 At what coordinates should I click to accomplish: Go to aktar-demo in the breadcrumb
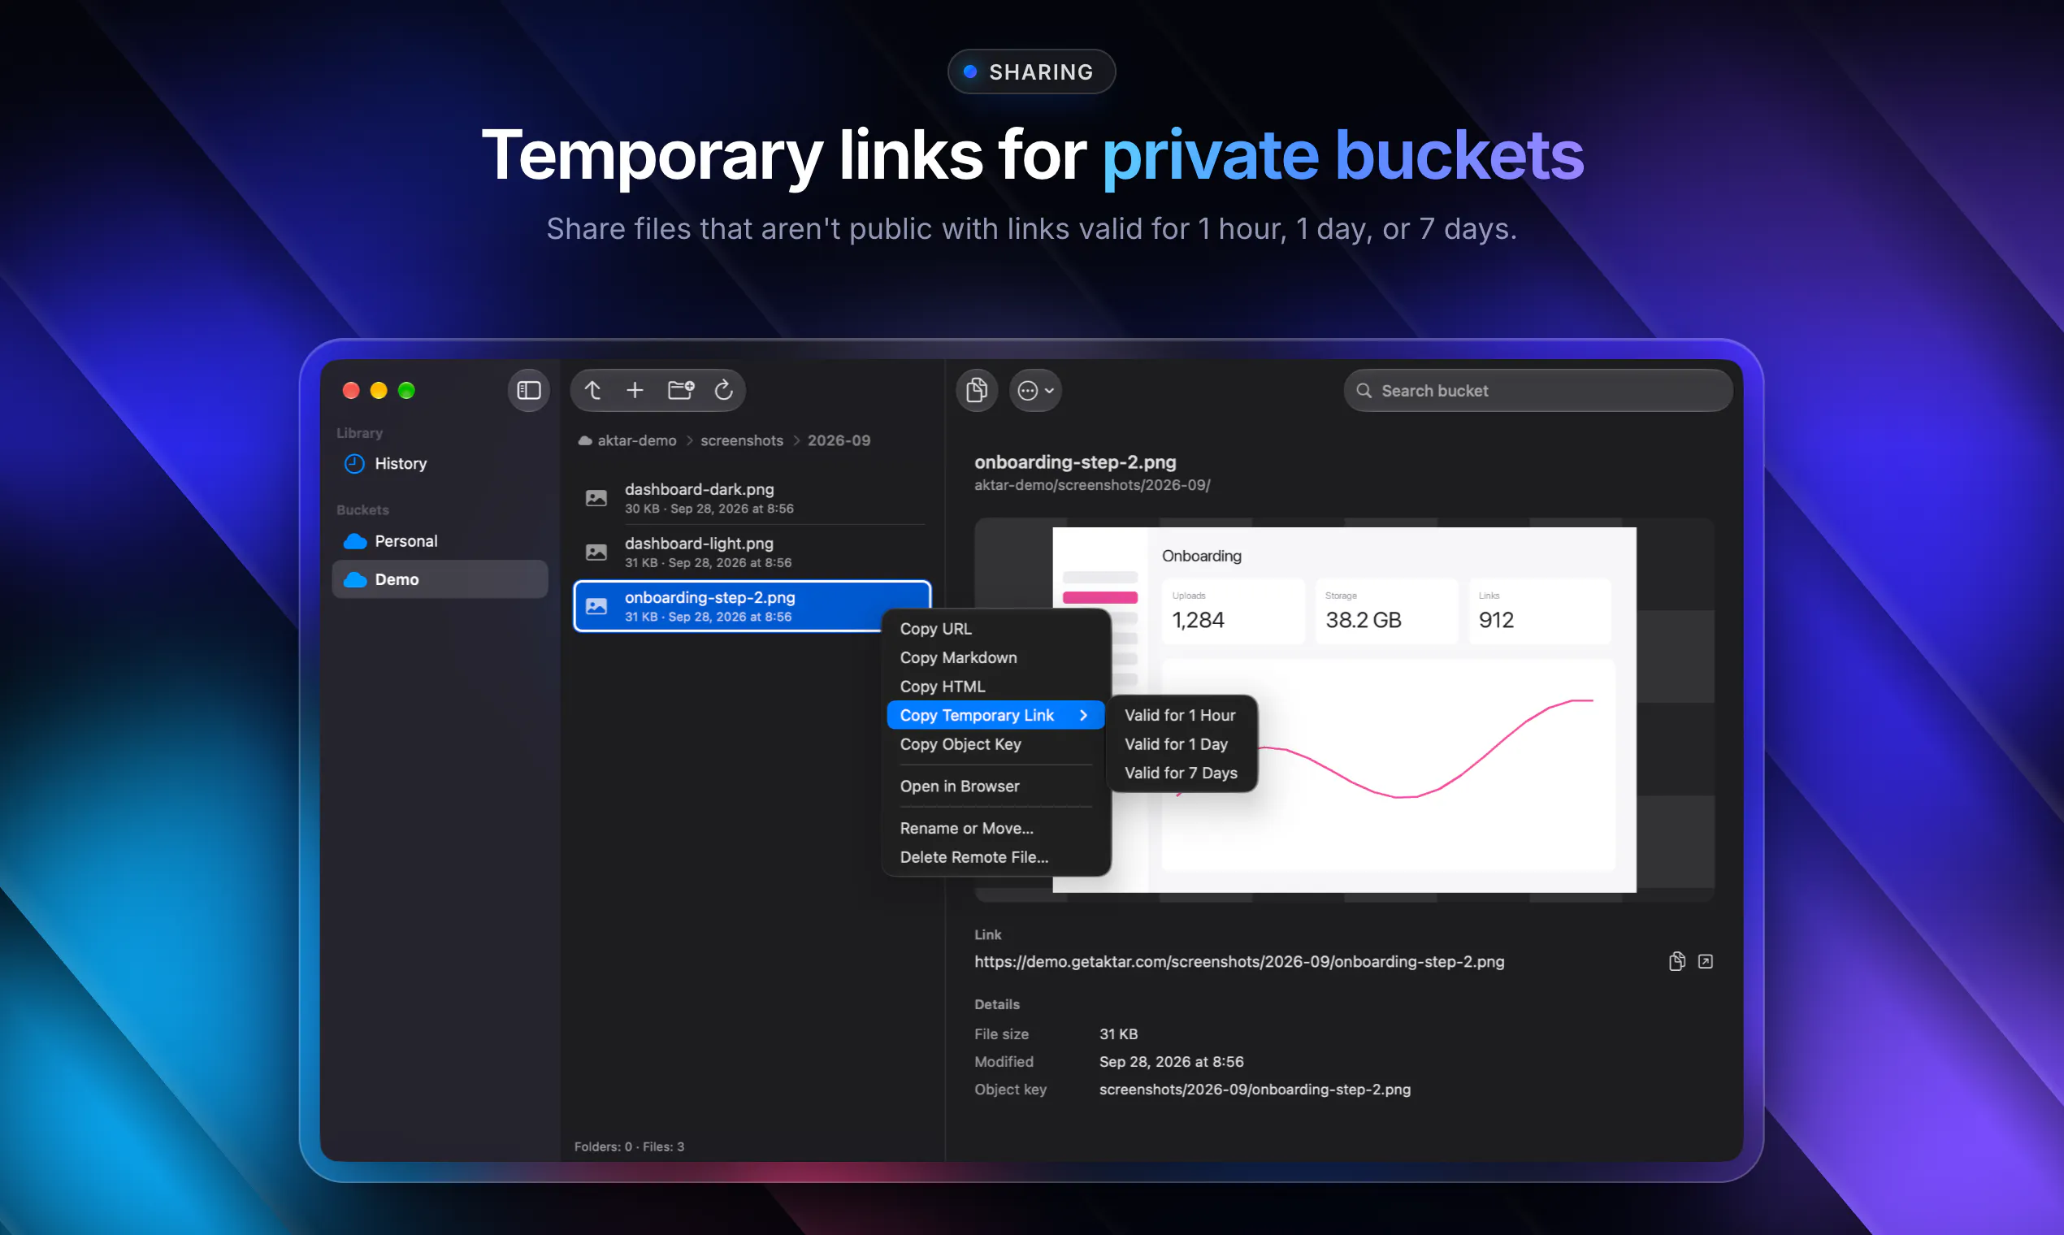tap(637, 440)
